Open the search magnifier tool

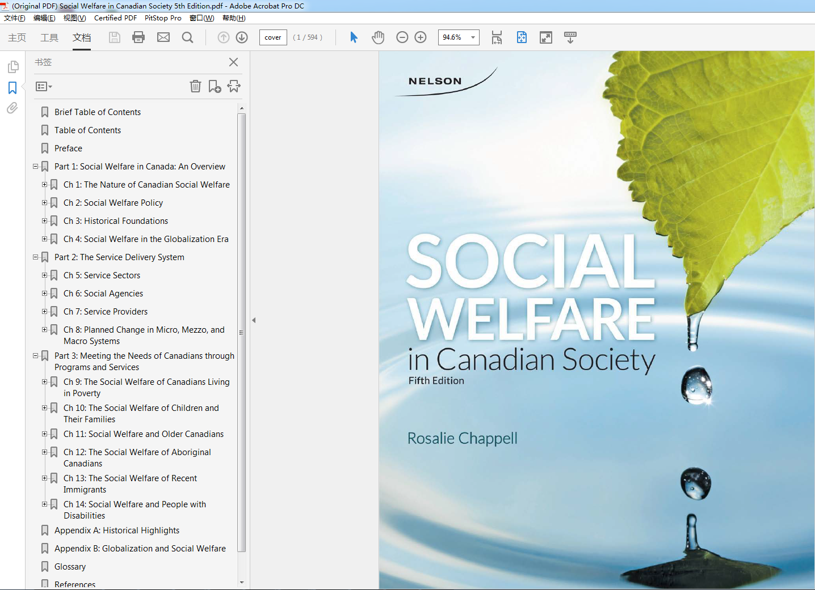coord(187,37)
